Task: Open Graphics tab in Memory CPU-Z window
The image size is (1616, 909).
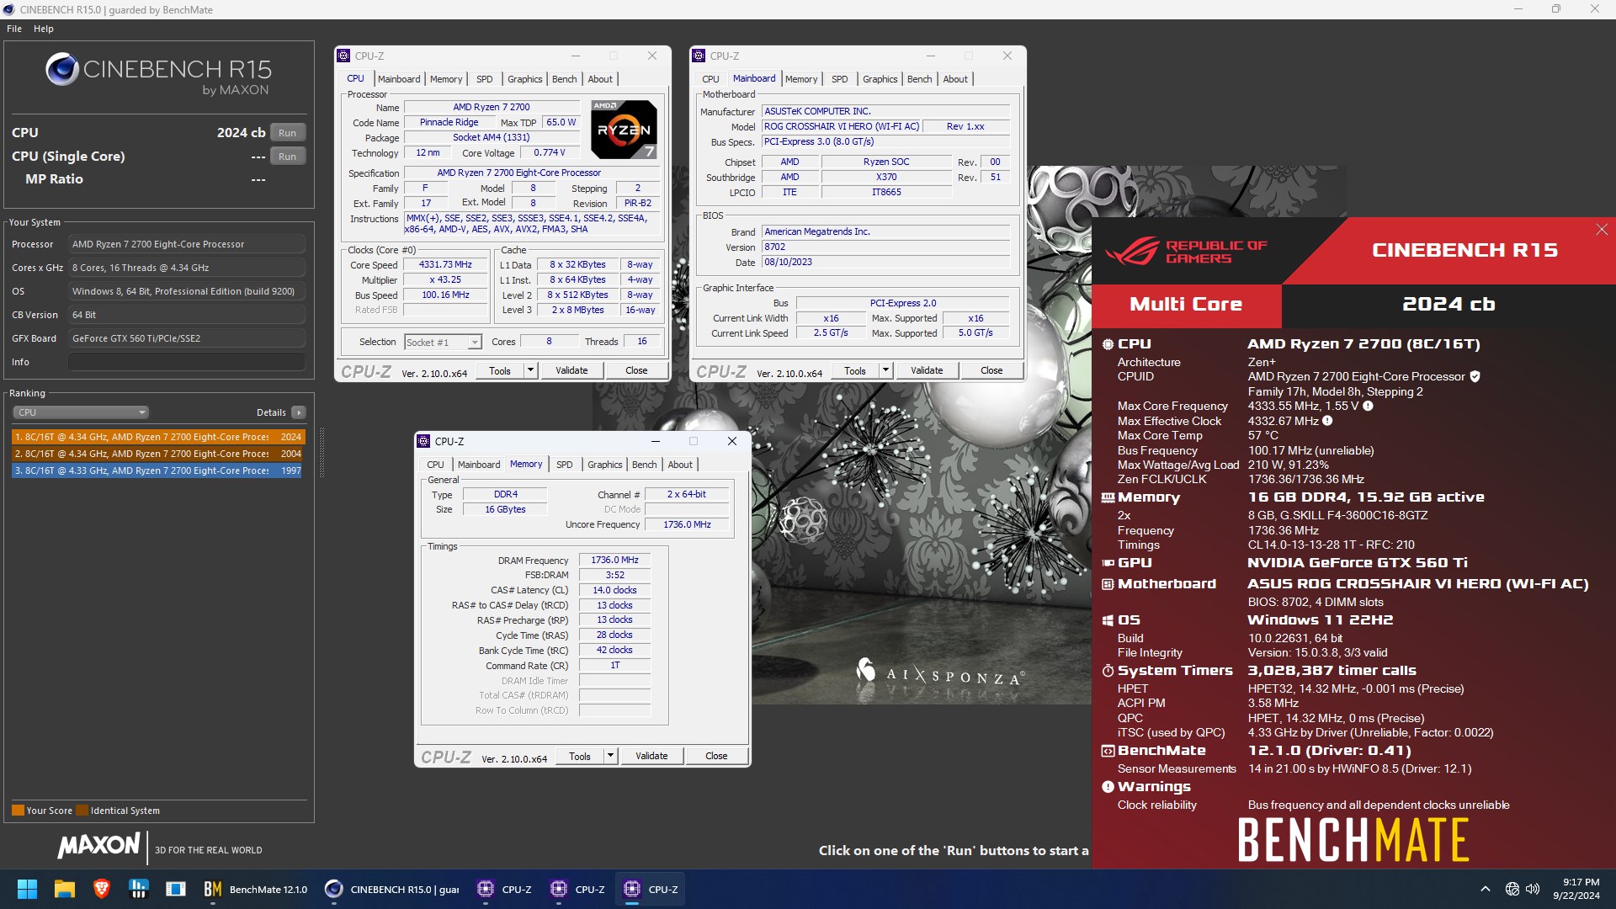Action: pos(604,465)
